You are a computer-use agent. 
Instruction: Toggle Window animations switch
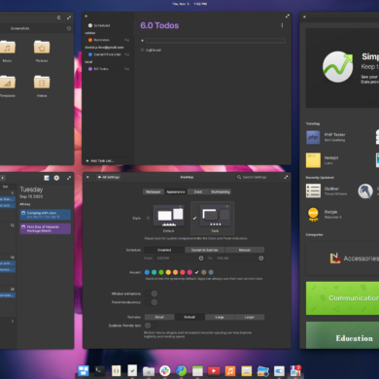click(x=152, y=293)
